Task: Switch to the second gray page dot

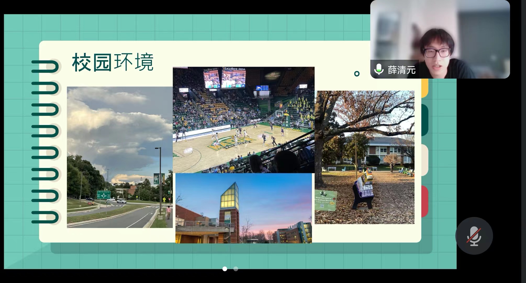Action: coord(236,269)
